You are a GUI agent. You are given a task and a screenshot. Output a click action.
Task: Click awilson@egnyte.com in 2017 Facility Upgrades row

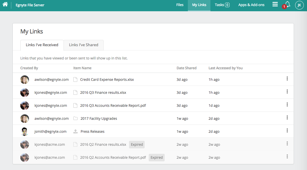(52, 119)
